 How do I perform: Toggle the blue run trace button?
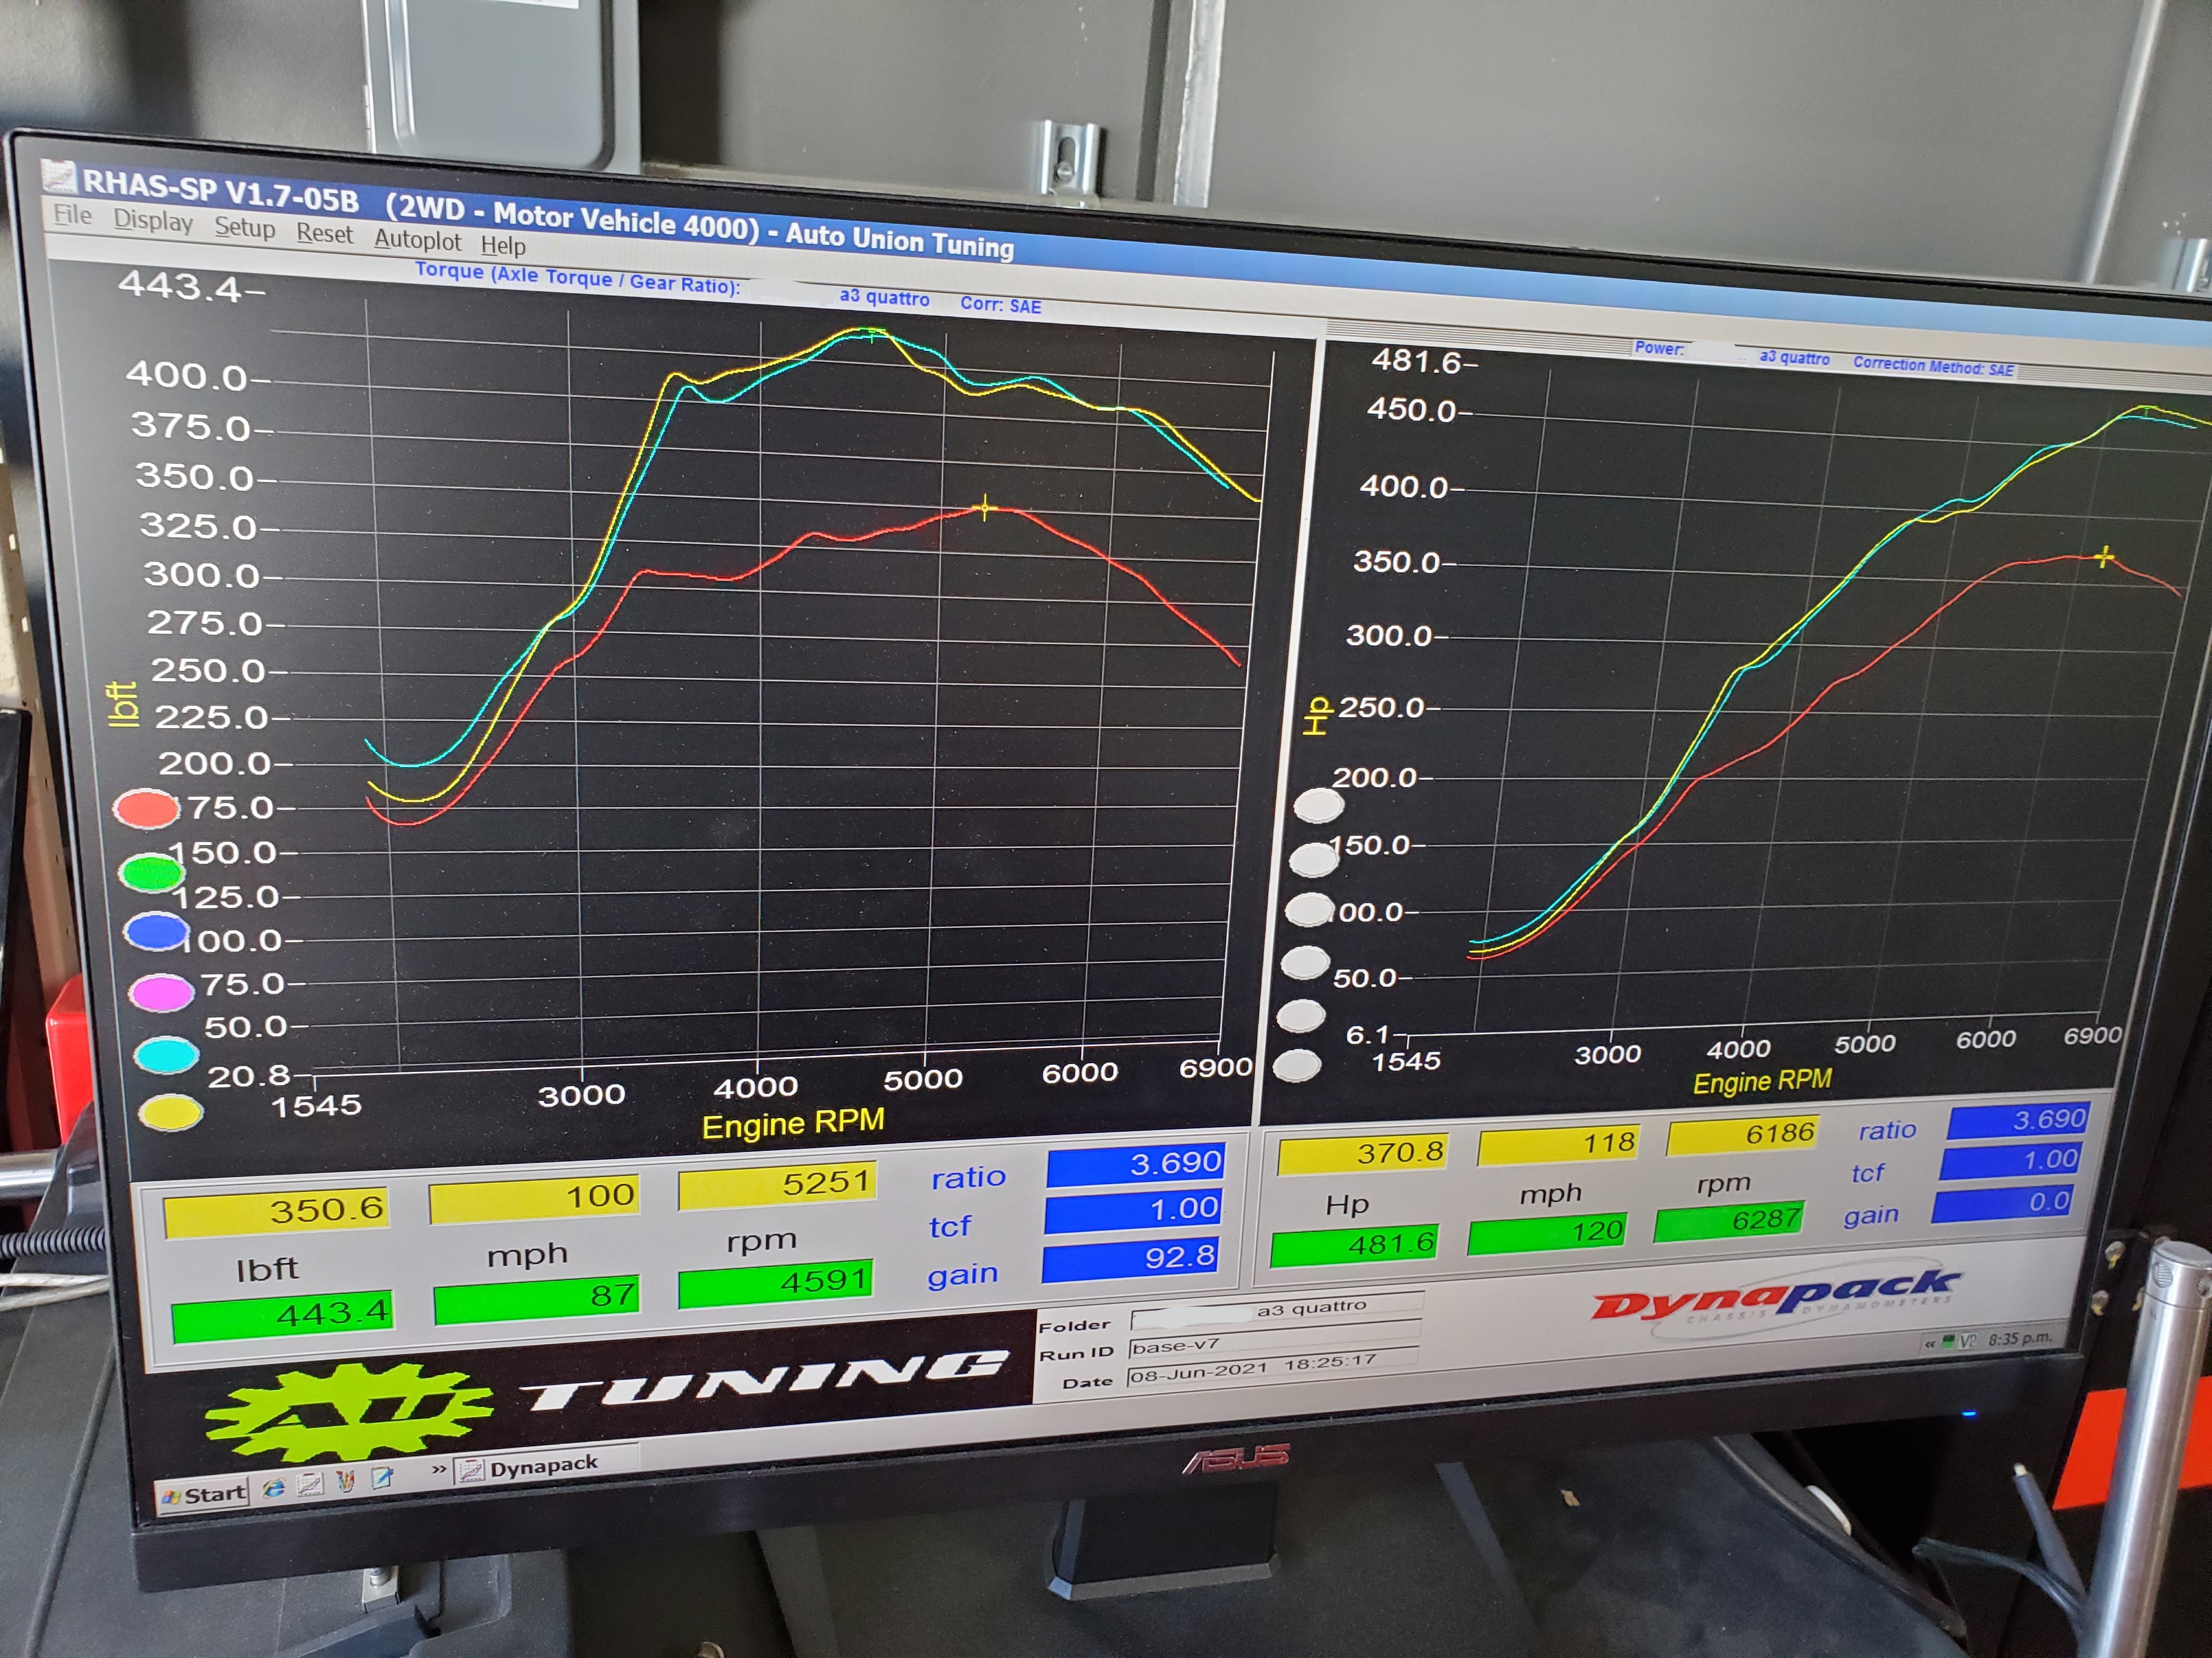coord(156,933)
